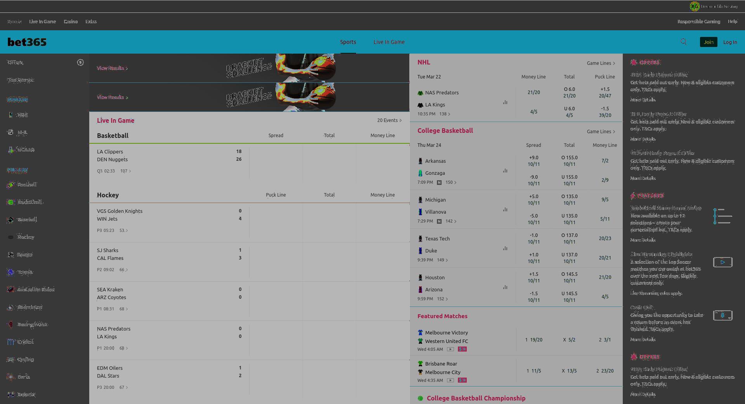Screen dimensions: 745x404
Task: Expand 138 markets for Predators at Kings
Action: pyautogui.click(x=445, y=114)
